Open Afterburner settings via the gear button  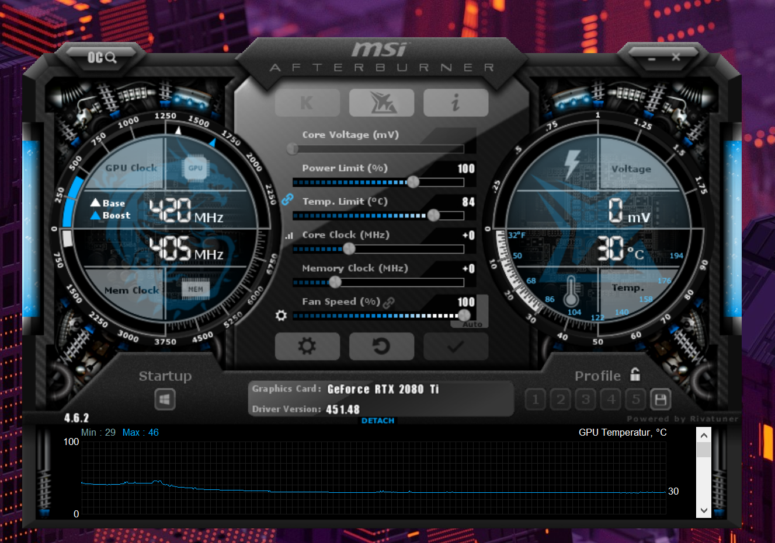click(x=307, y=346)
